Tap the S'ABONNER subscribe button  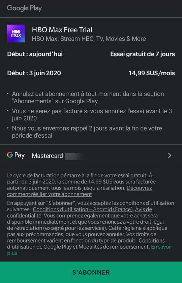pos(91,272)
